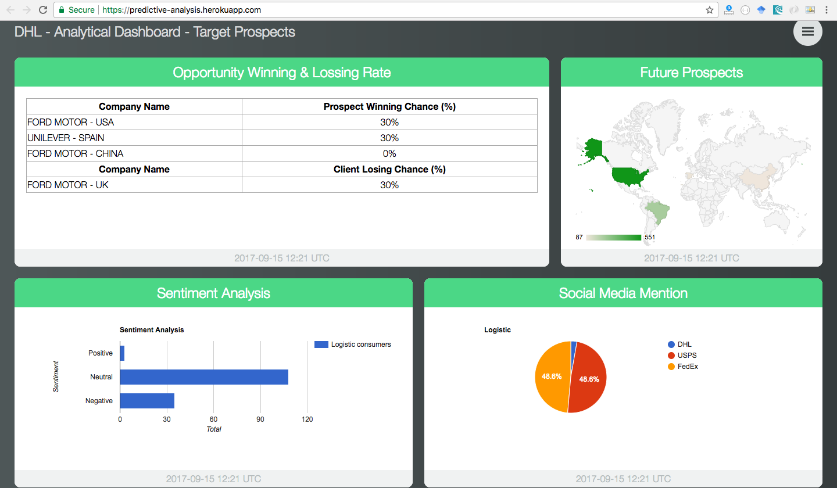Click the FedEx legend label
Image resolution: width=837 pixels, height=488 pixels.
tap(688, 367)
